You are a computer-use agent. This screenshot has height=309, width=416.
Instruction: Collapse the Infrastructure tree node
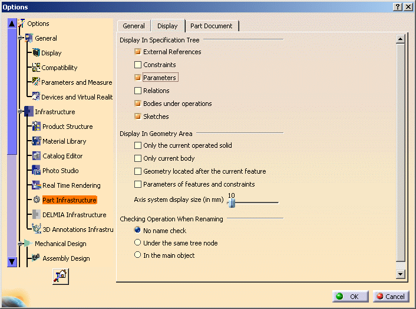21,112
